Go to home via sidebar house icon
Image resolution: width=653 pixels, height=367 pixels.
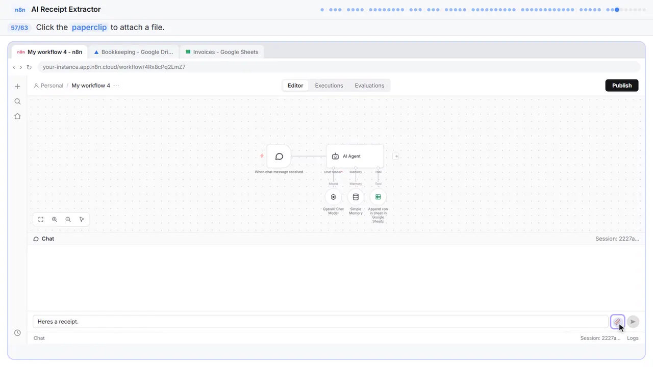tap(17, 116)
